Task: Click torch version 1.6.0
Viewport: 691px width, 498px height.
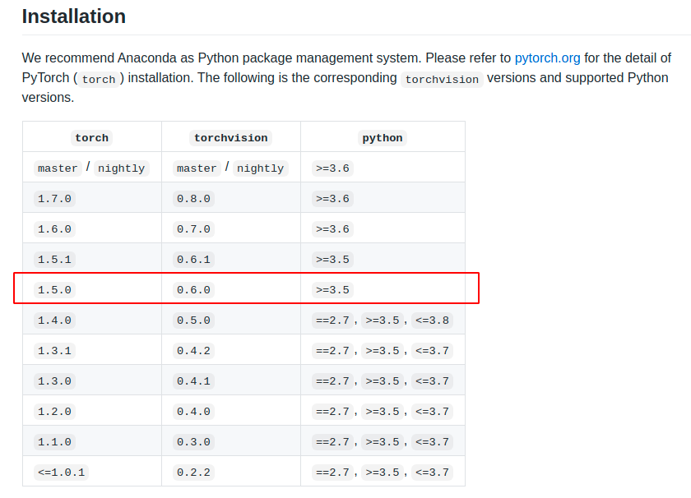Action: click(54, 229)
